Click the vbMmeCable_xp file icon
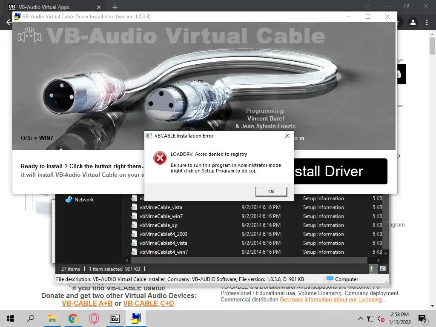Image resolution: width=436 pixels, height=327 pixels. click(x=134, y=225)
